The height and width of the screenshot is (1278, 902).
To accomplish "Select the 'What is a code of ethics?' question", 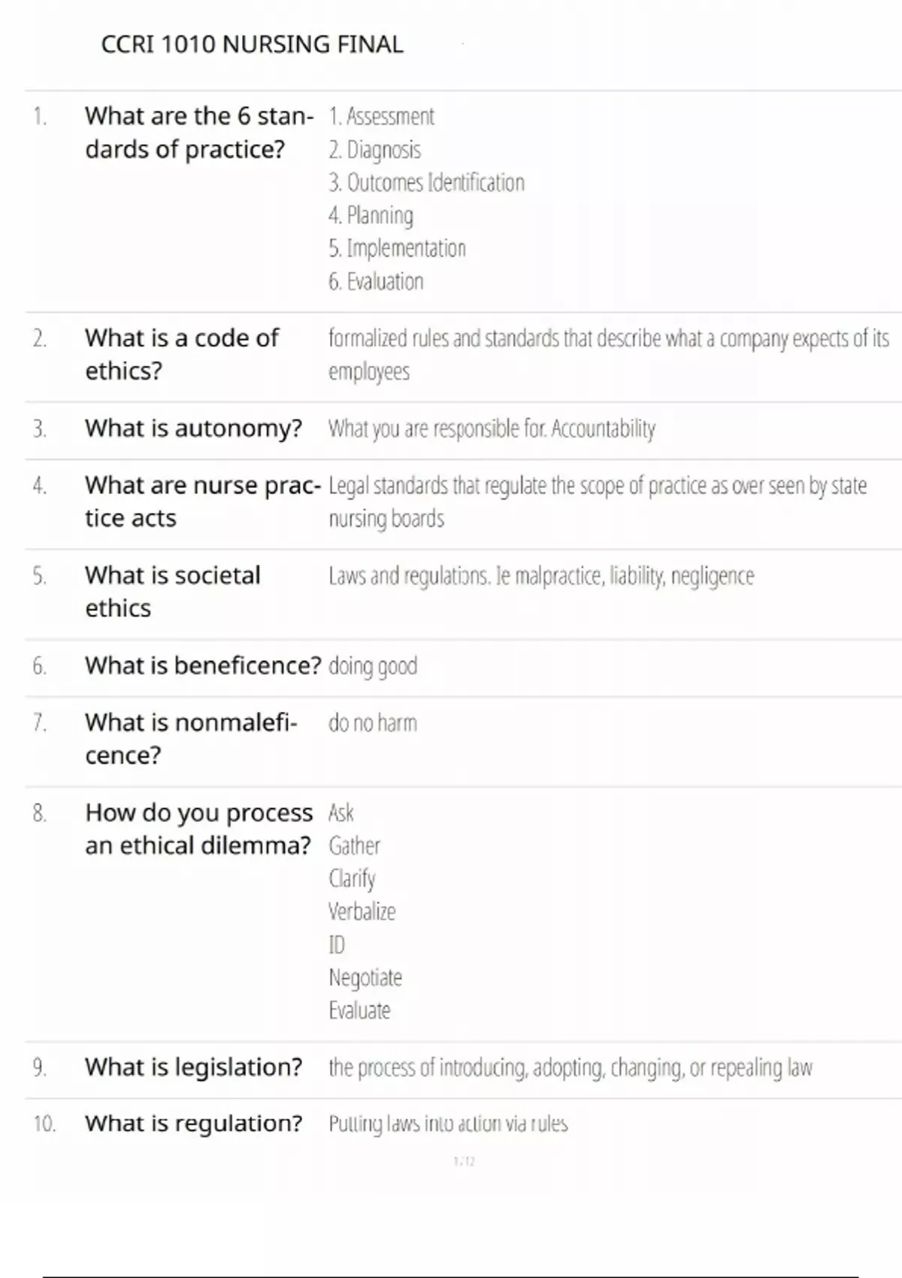I will 181,354.
